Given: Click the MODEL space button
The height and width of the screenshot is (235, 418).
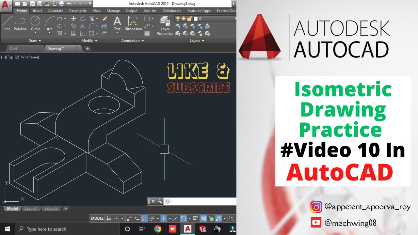Looking at the screenshot, I should (97, 218).
